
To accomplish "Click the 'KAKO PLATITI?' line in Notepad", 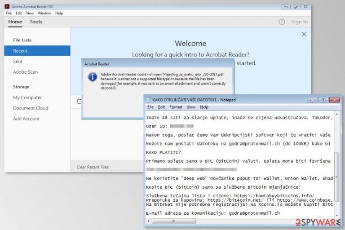I will click(x=163, y=152).
